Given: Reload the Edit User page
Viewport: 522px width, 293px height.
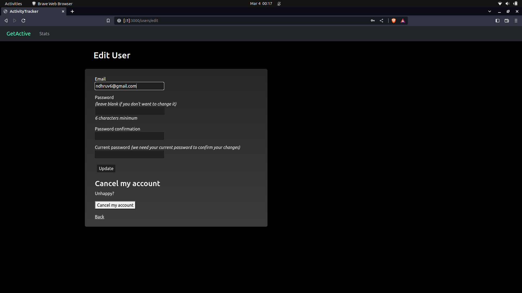Looking at the screenshot, I should (23, 20).
